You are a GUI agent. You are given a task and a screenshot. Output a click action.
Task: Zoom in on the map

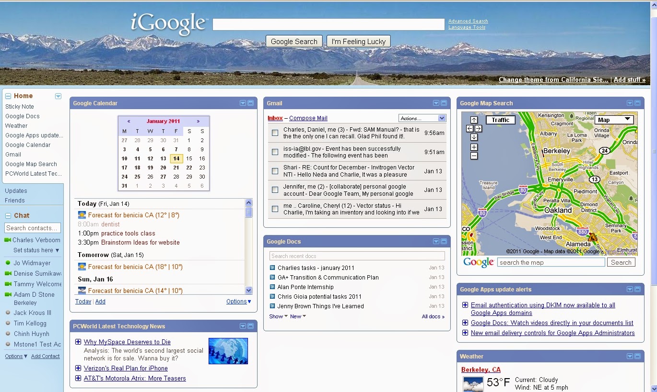point(474,147)
